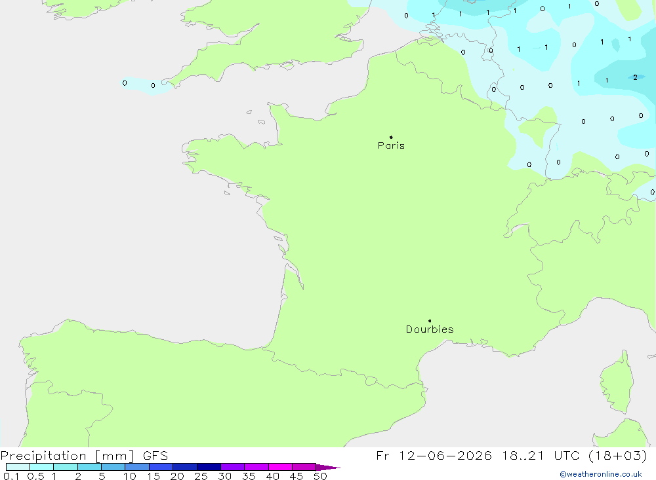Select the Paris location dot marker

click(391, 137)
